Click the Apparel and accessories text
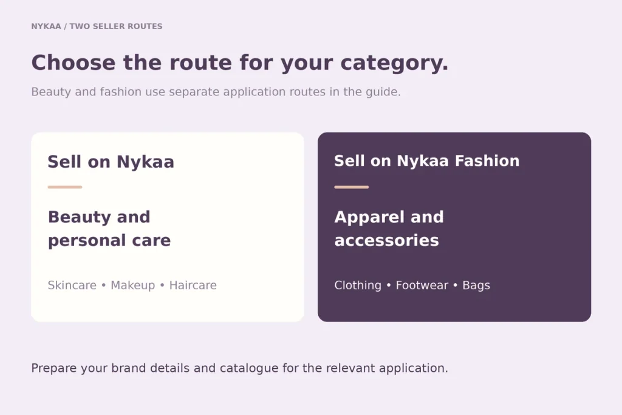Viewport: 622px width, 415px height. 389,228
